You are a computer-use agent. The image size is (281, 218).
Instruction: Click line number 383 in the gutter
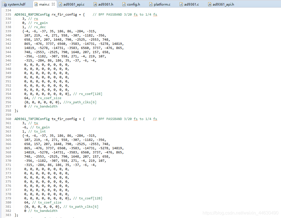tap(8, 215)
